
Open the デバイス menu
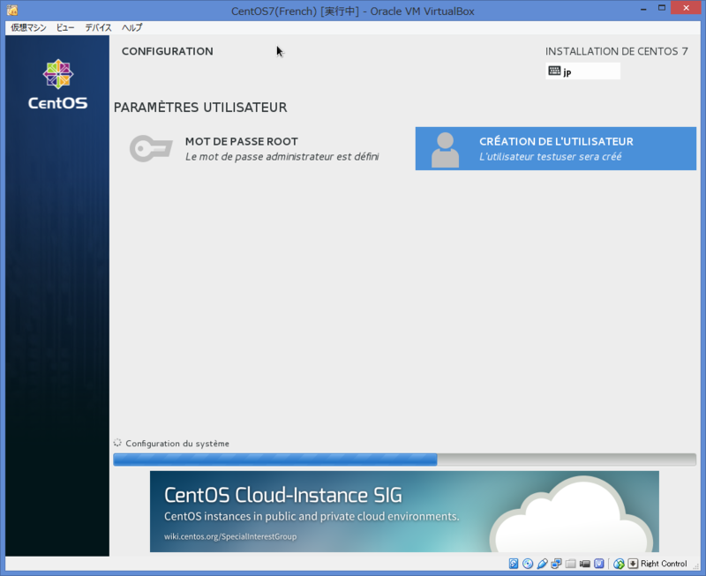coord(97,27)
